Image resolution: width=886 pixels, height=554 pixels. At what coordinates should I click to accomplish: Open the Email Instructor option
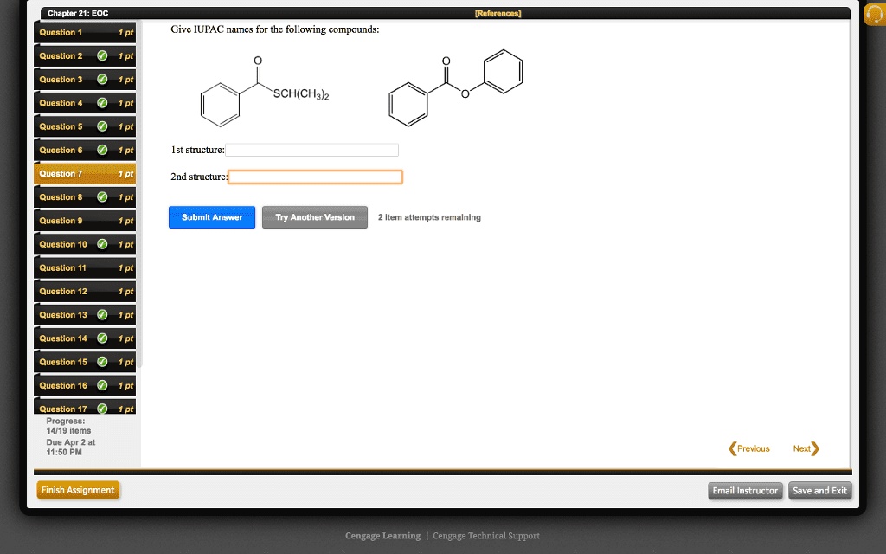tap(745, 491)
